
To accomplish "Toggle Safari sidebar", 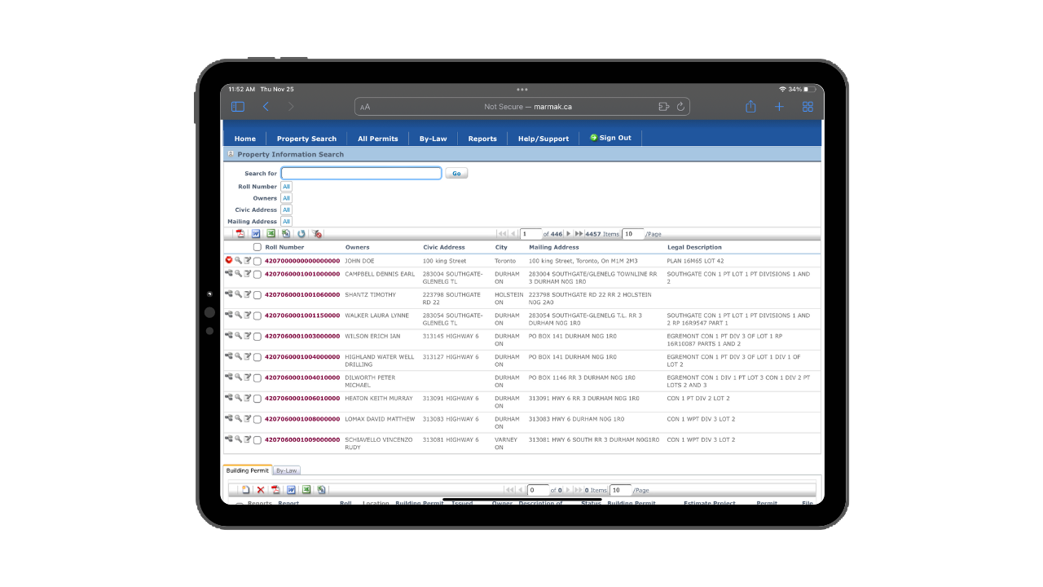I will coord(238,107).
